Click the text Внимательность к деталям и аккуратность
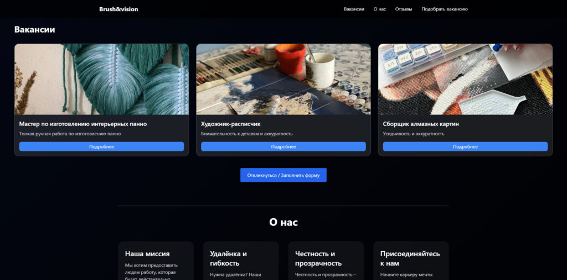Viewport: 567px width, 280px height. (247, 134)
